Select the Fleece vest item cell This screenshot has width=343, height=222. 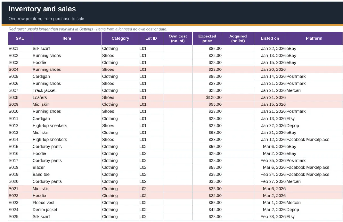pos(67,203)
